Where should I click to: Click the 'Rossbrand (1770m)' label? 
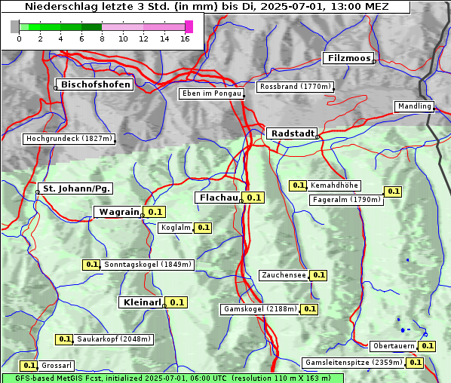click(x=296, y=87)
